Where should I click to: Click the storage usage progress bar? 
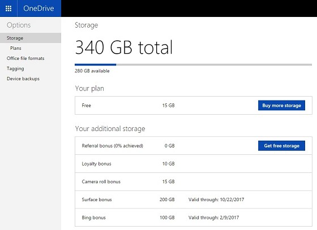pos(193,65)
